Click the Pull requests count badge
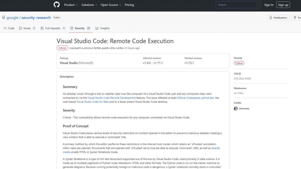The height and width of the screenshot is (169, 301). [x=64, y=28]
